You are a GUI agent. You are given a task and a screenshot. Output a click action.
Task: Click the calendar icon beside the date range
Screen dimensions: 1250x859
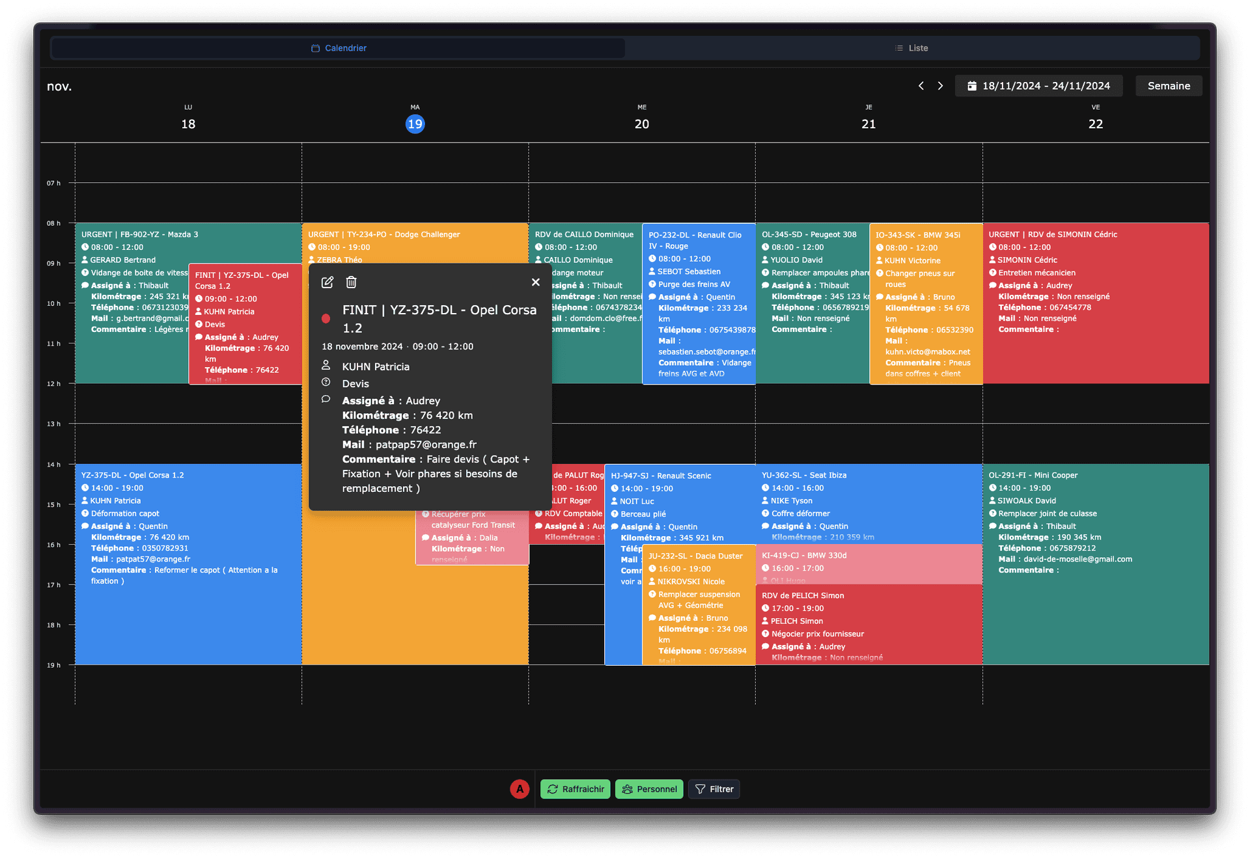coord(973,85)
